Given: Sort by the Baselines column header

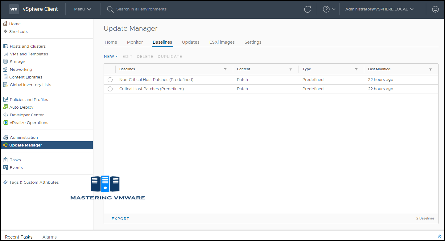Looking at the screenshot, I should point(127,69).
